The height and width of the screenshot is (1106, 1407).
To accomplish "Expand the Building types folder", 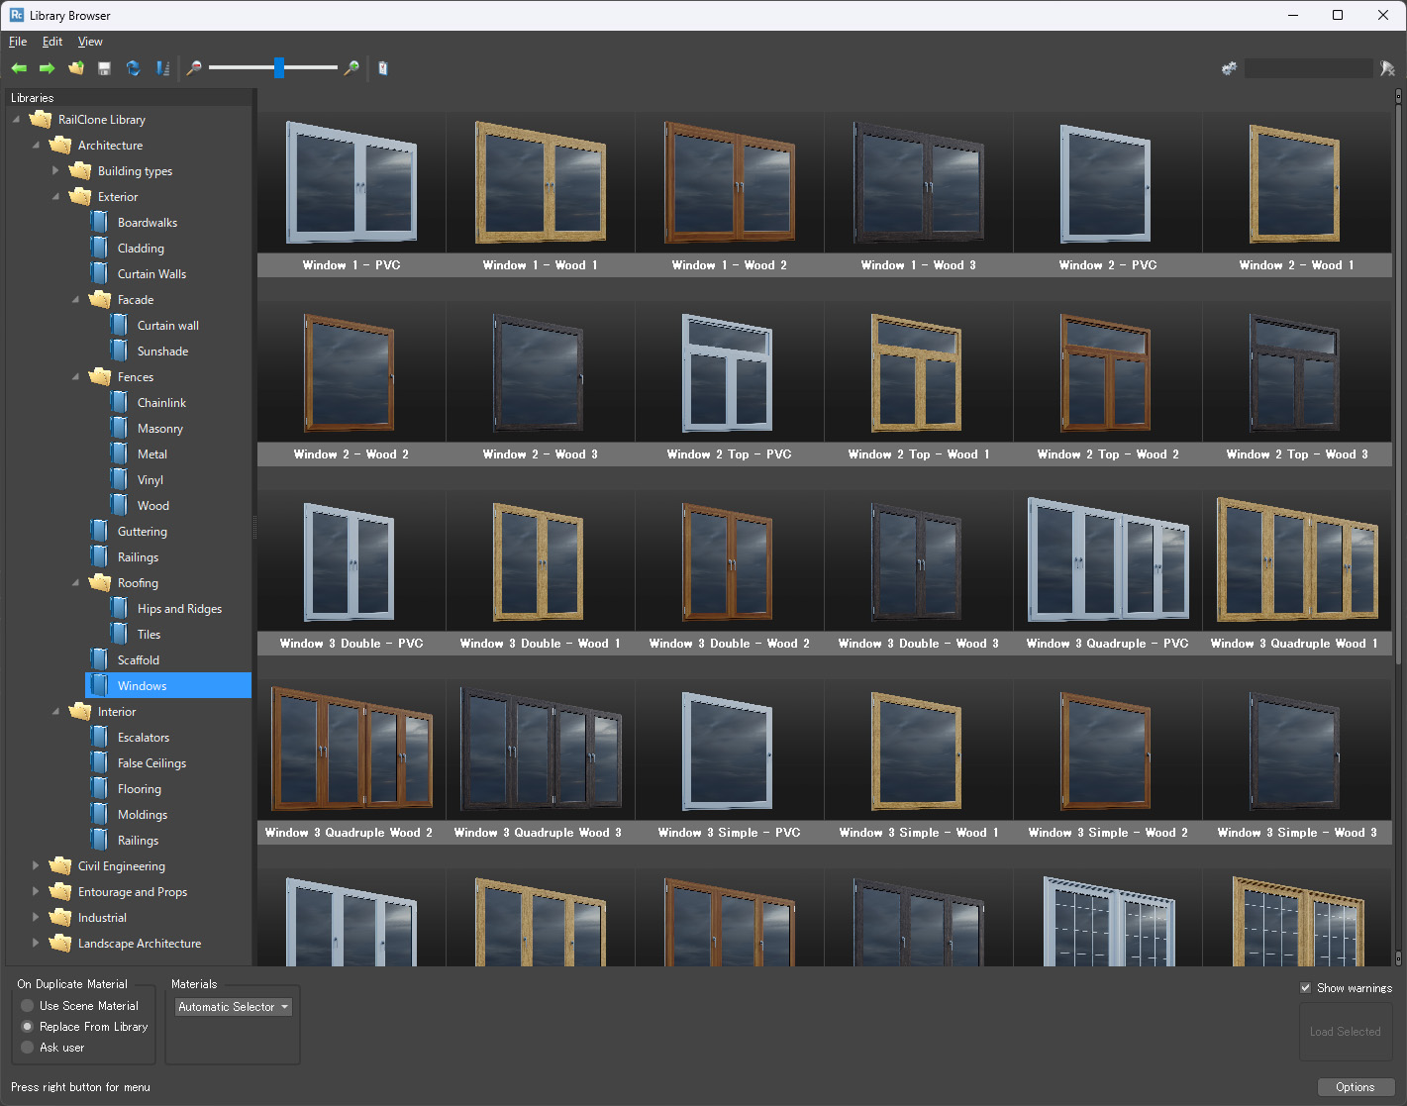I will coord(55,171).
